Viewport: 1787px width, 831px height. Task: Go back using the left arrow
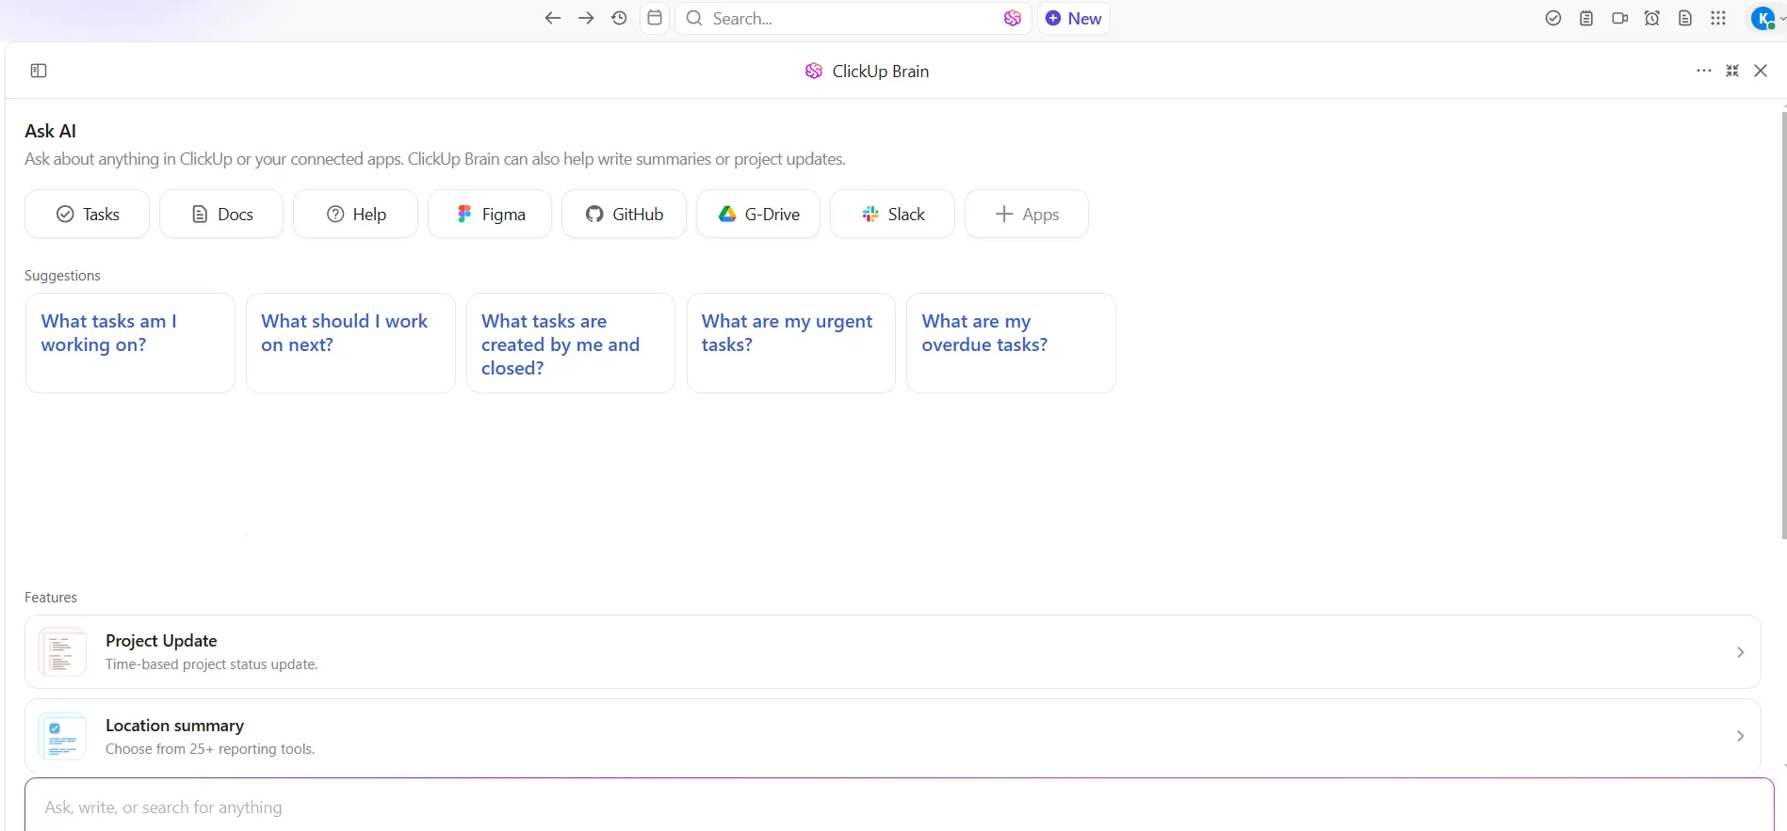pyautogui.click(x=553, y=18)
